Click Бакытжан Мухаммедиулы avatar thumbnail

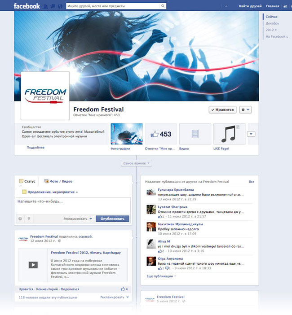pyautogui.click(x=151, y=227)
